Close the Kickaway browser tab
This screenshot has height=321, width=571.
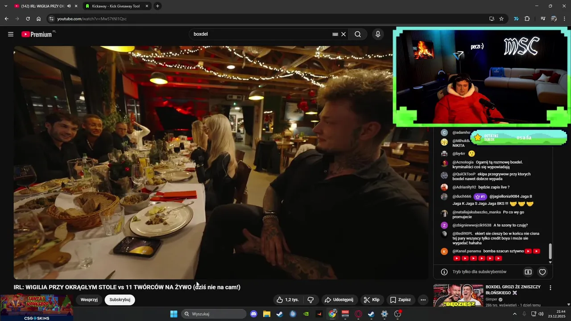click(x=147, y=6)
